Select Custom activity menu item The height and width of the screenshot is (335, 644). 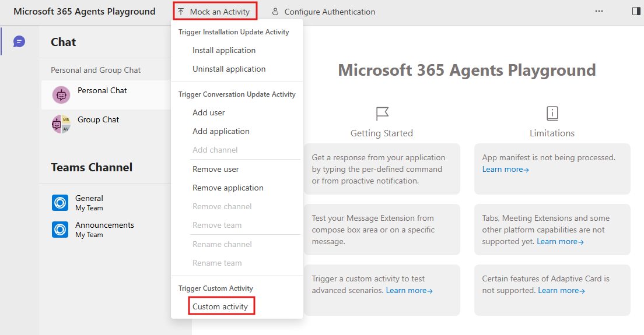pos(220,307)
